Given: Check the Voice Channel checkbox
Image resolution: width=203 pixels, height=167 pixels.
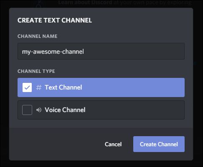Looking at the screenshot, I should click(27, 110).
